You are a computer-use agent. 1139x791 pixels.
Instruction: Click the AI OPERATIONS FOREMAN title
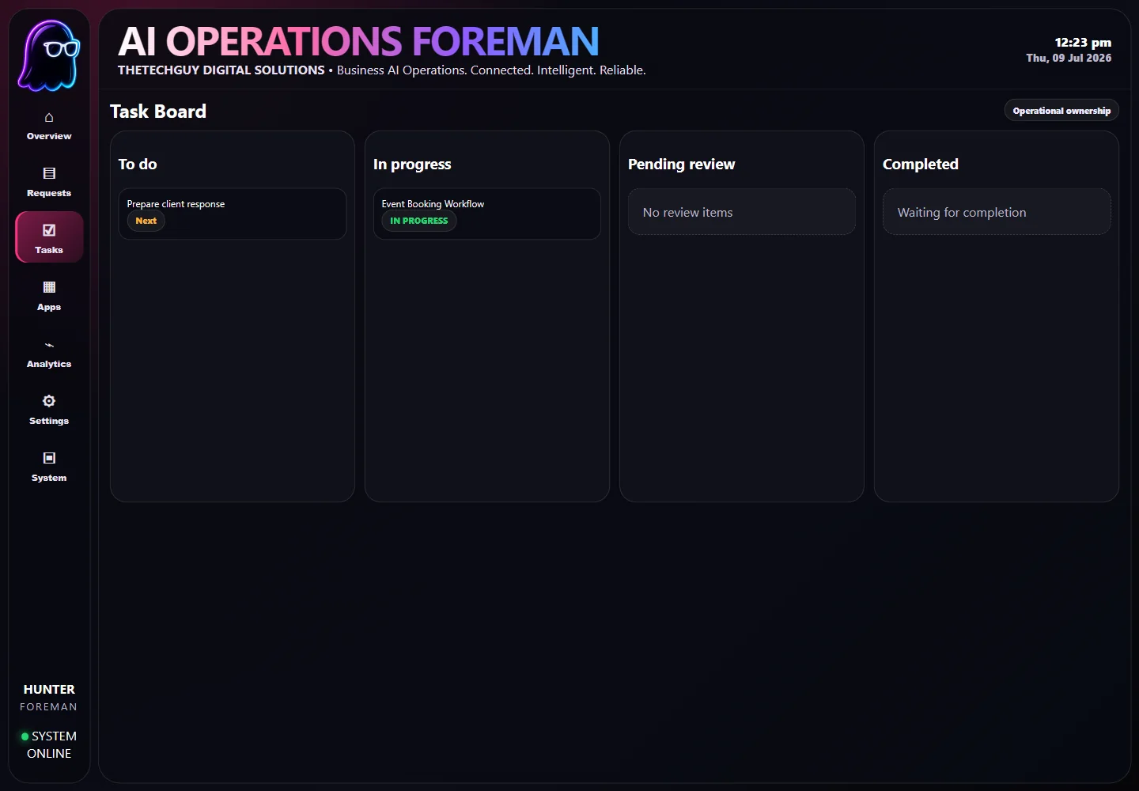tap(358, 41)
